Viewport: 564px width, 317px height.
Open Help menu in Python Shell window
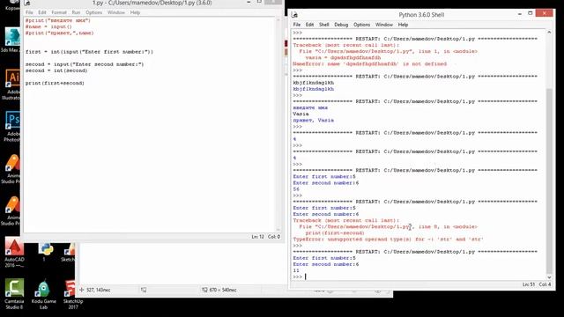[x=403, y=25]
